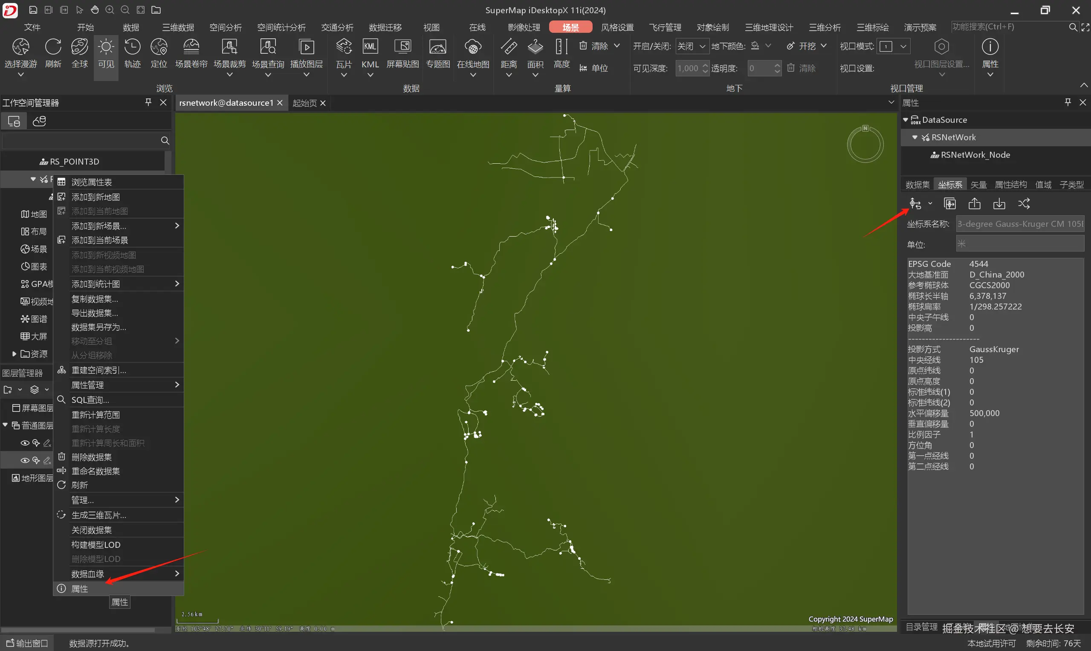Click the open folder icon in title bar
Image resolution: width=1091 pixels, height=651 pixels.
(x=156, y=10)
